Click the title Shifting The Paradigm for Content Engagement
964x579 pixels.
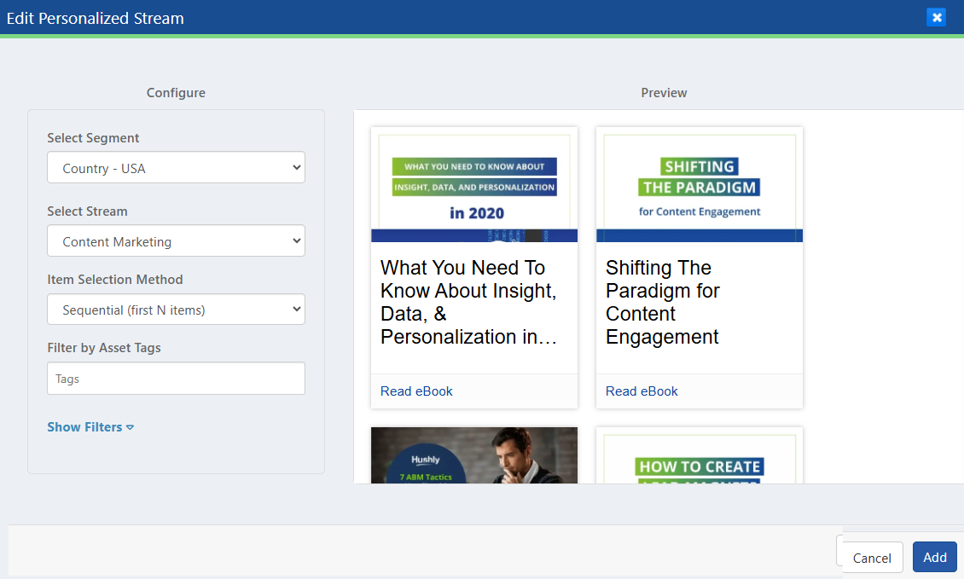coord(662,302)
